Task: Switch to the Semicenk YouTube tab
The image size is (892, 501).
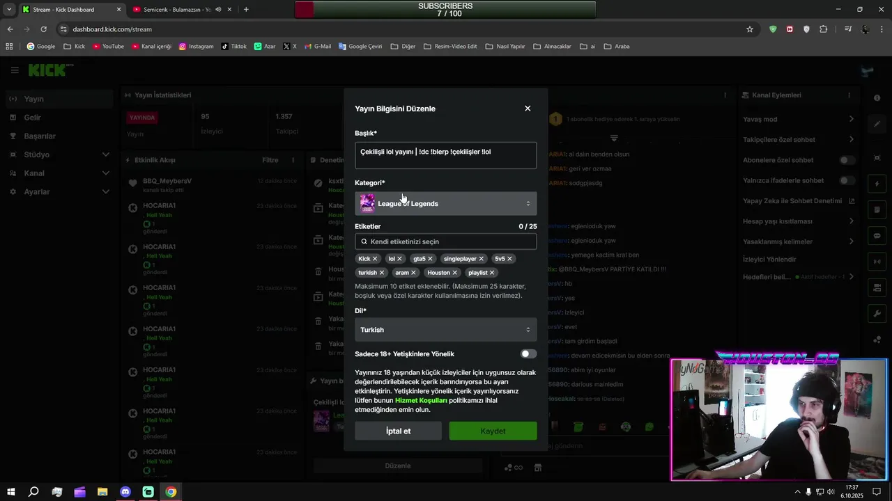Action: point(177,10)
